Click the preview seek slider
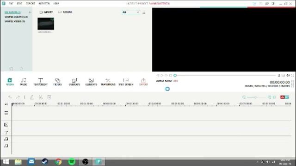Viewport: 296px width, 166px height. coord(225,75)
